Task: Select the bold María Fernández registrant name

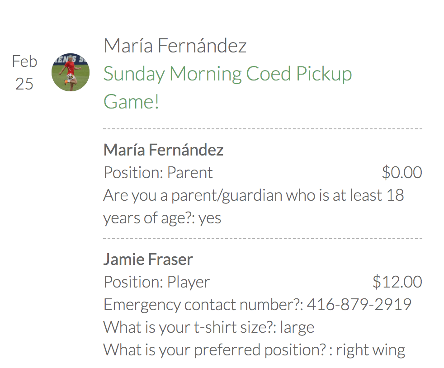Action: tap(163, 150)
